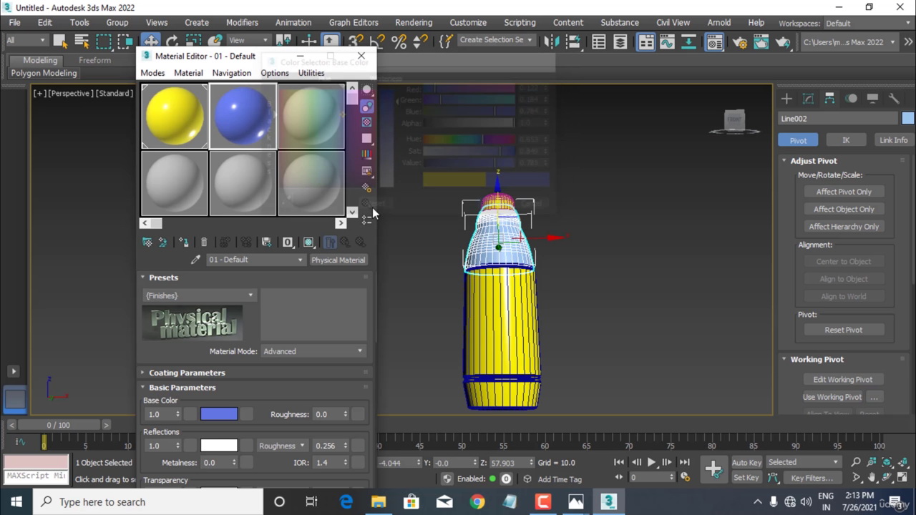Image resolution: width=916 pixels, height=515 pixels.
Task: Toggle Auto Key animation mode
Action: 746,462
